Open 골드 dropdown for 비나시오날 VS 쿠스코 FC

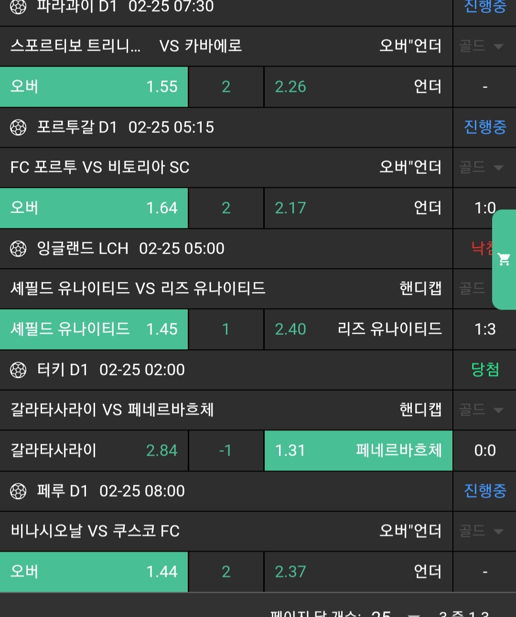pos(482,531)
